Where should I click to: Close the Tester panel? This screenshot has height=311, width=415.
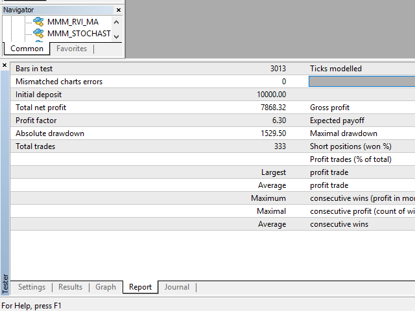pyautogui.click(x=5, y=65)
